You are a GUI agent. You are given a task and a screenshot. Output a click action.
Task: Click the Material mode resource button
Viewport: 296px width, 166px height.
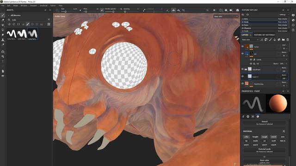(x=264, y=150)
